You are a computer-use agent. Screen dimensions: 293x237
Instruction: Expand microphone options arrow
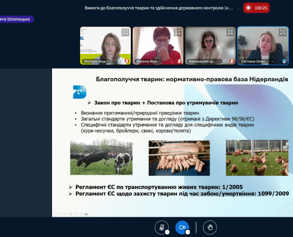[167, 232]
